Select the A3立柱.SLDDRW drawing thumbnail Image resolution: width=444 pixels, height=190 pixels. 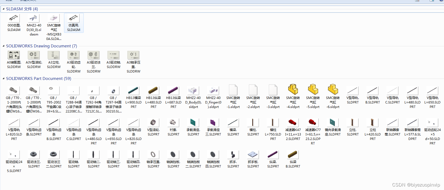(x=54, y=55)
